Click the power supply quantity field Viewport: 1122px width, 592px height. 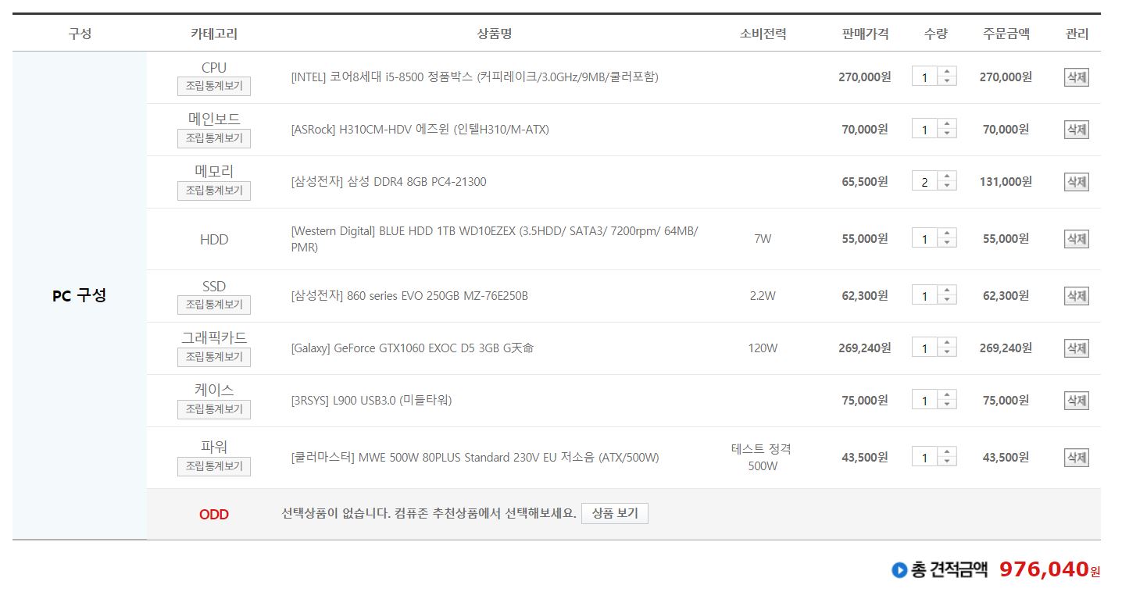tap(925, 458)
